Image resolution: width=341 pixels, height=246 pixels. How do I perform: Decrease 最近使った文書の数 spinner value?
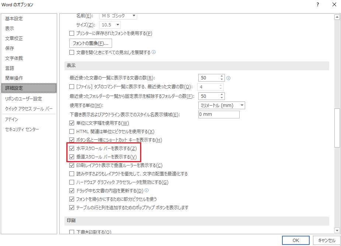point(222,79)
